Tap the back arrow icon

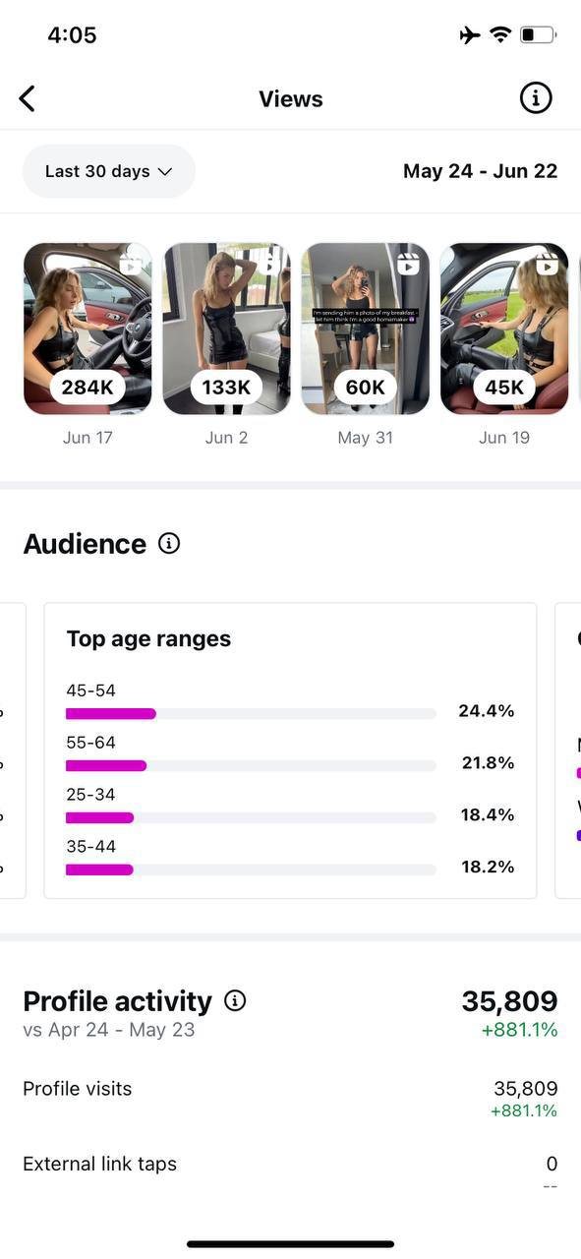[28, 98]
